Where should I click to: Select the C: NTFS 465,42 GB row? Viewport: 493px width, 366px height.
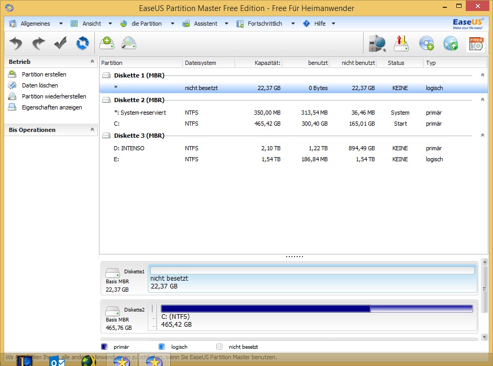tap(293, 124)
